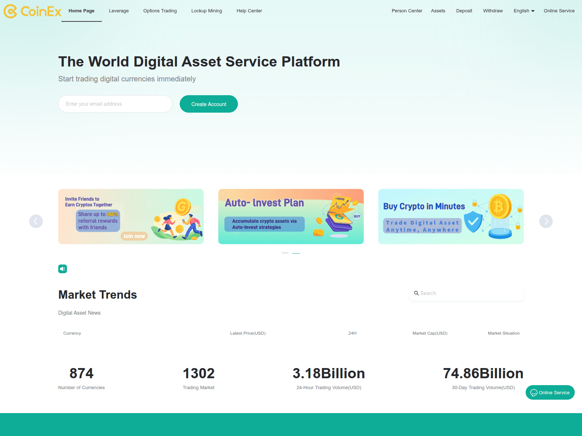Click the next banner arrow
This screenshot has width=582, height=436.
point(546,221)
